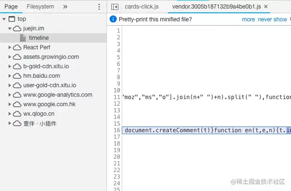Click the 'never show' link

tap(272, 19)
